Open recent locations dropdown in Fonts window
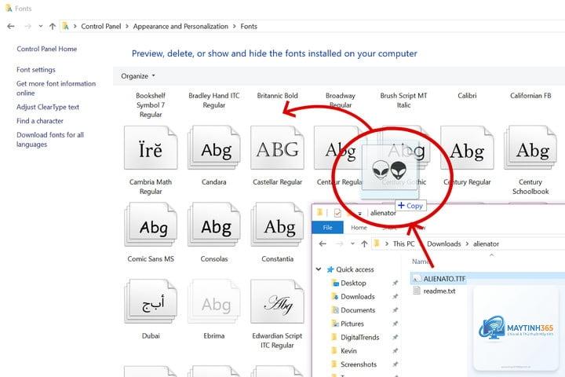Screen dimensions: 565x377 tap(41, 27)
